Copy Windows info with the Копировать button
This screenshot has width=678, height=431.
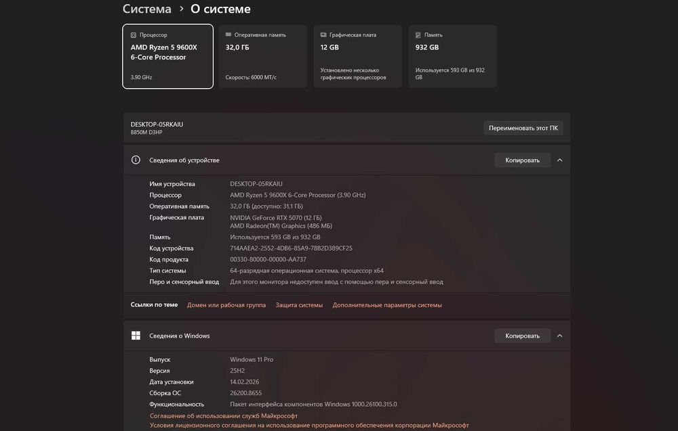pos(522,336)
